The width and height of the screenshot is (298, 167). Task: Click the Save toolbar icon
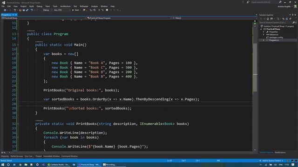coord(24,10)
